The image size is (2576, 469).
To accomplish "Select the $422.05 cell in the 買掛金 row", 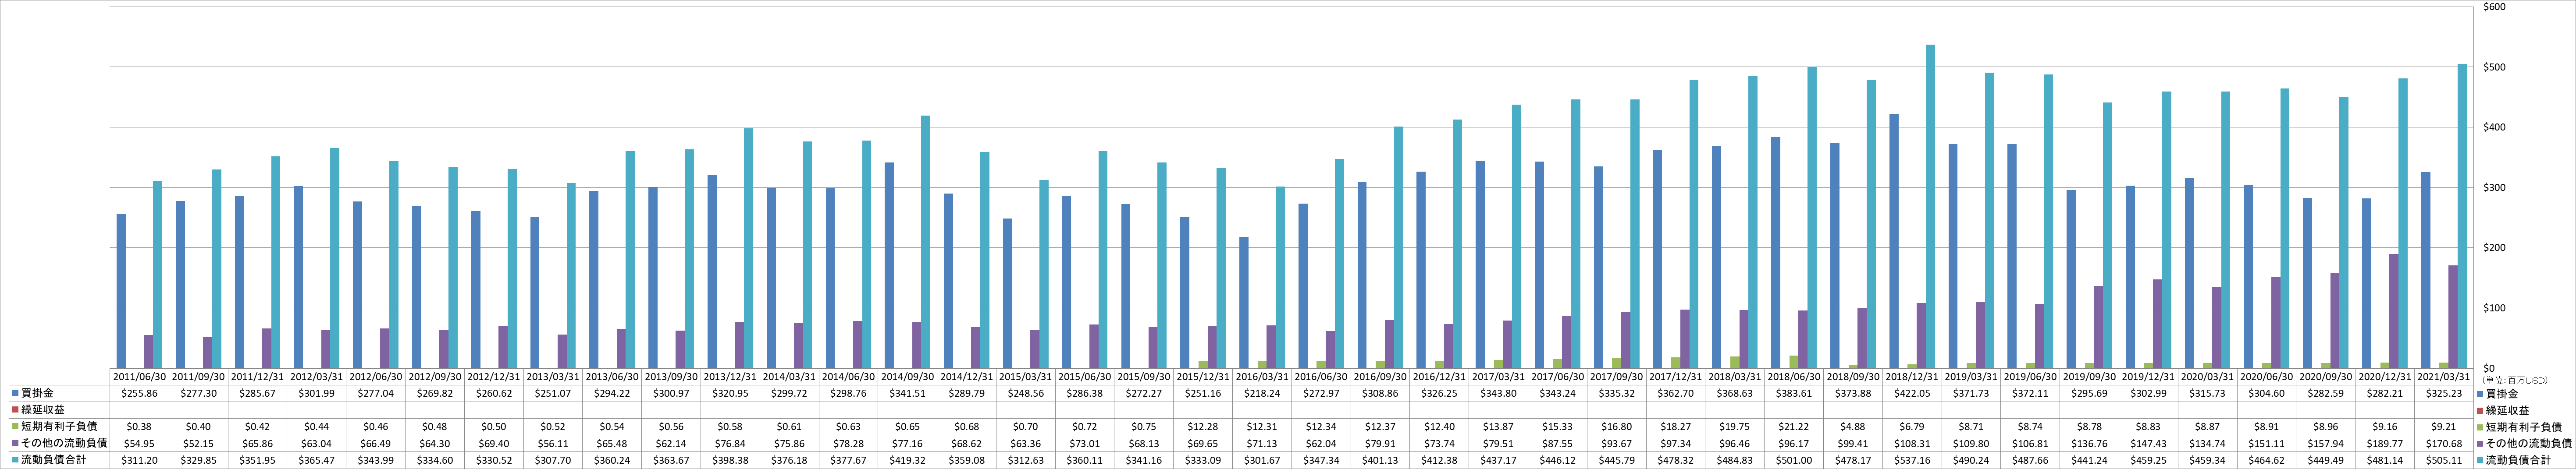I will click(1911, 393).
